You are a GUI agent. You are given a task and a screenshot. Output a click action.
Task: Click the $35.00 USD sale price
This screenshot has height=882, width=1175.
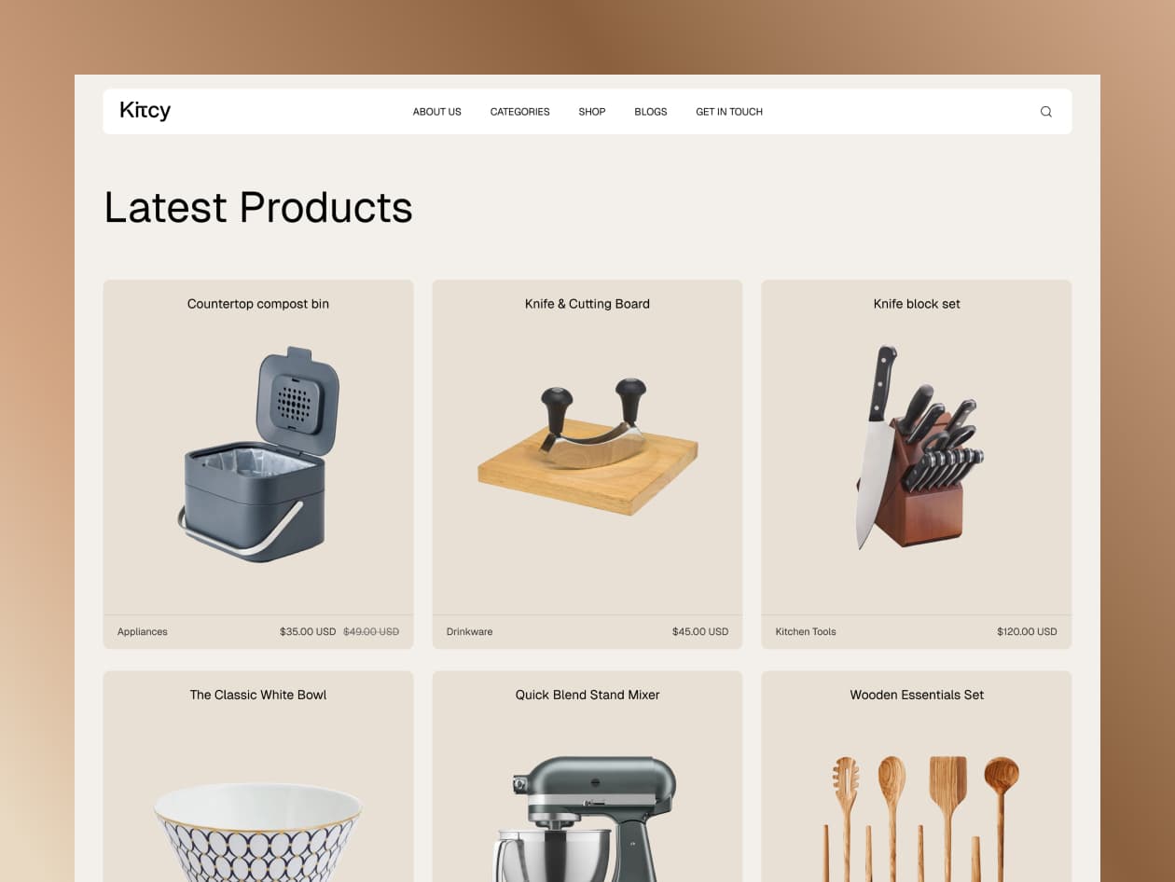(x=308, y=632)
